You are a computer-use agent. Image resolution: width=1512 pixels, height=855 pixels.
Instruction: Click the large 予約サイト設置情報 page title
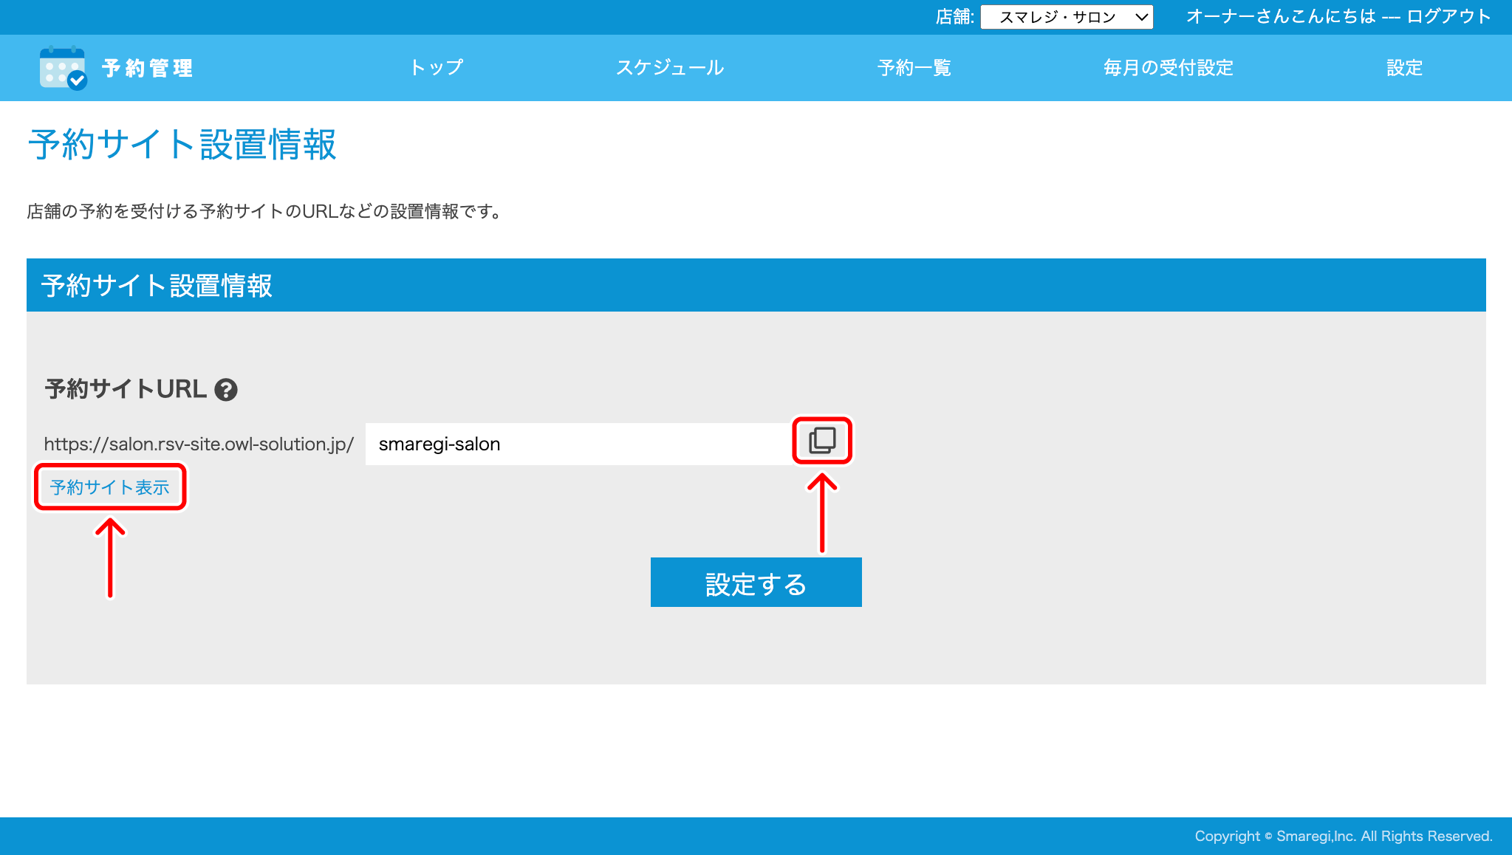coord(182,145)
